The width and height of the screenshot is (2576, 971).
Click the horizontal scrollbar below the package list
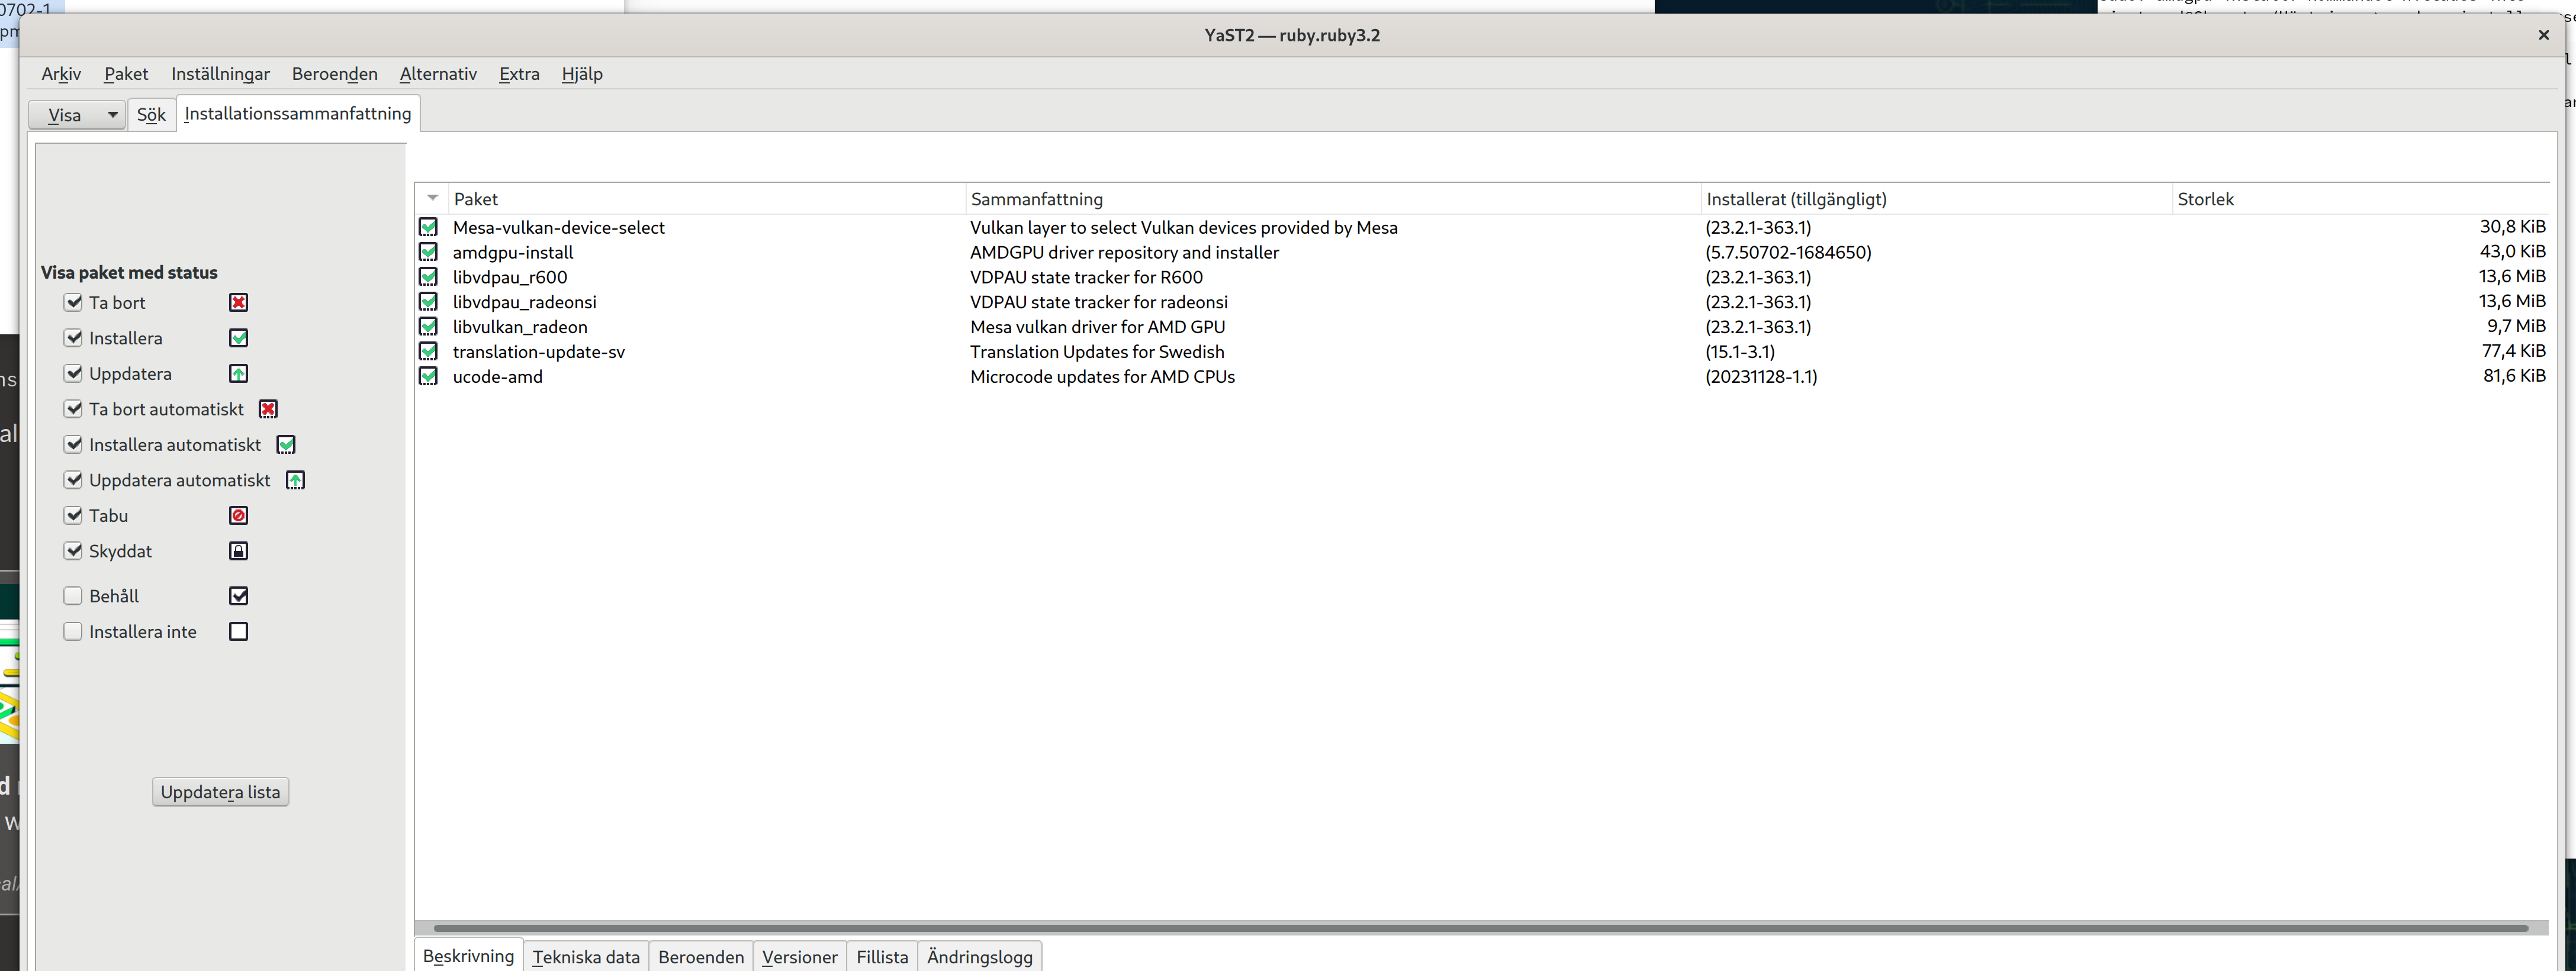click(1480, 928)
